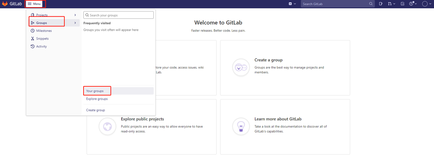Open the to-do list checkmark icon
Viewport: 434px width, 158px height.
[403, 4]
